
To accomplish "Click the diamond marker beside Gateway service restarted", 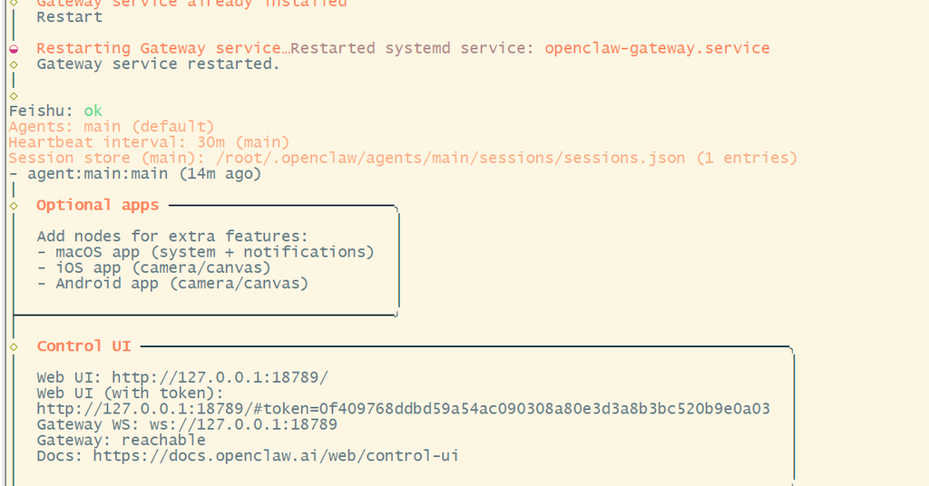I will coord(14,64).
